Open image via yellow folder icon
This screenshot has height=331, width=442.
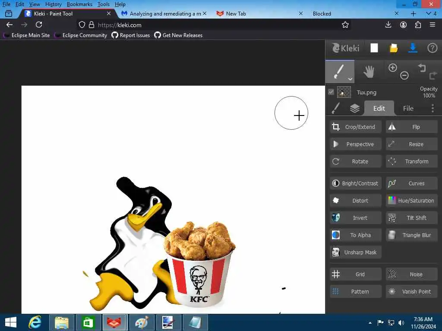394,48
